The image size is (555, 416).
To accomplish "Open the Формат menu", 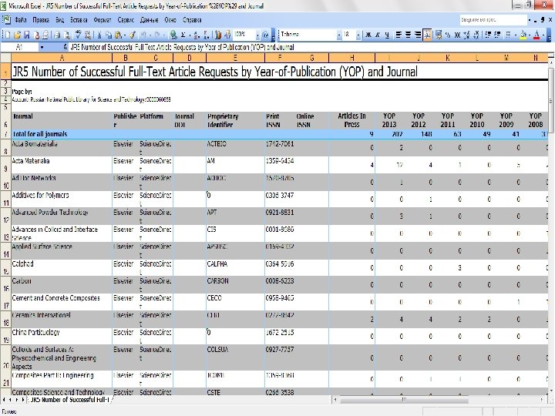I will 103,20.
